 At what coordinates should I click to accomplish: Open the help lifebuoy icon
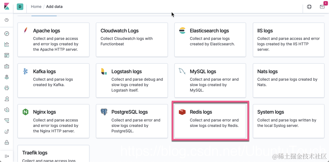click(309, 7)
